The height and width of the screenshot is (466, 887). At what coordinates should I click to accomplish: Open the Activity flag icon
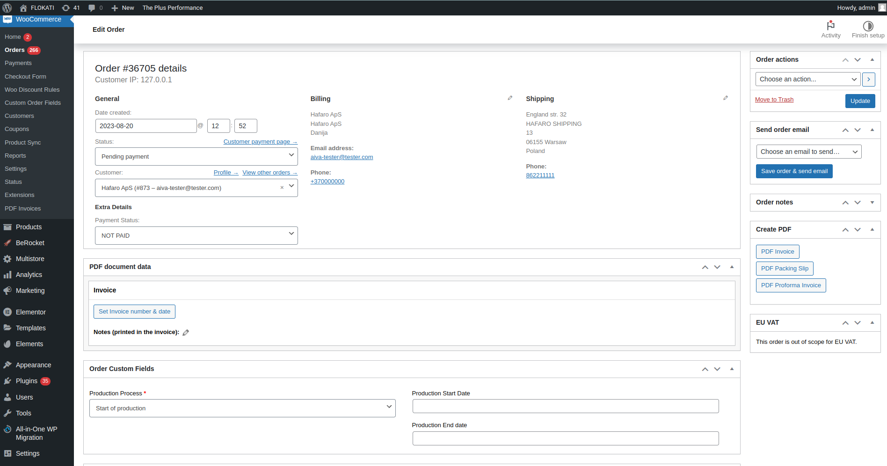[831, 25]
